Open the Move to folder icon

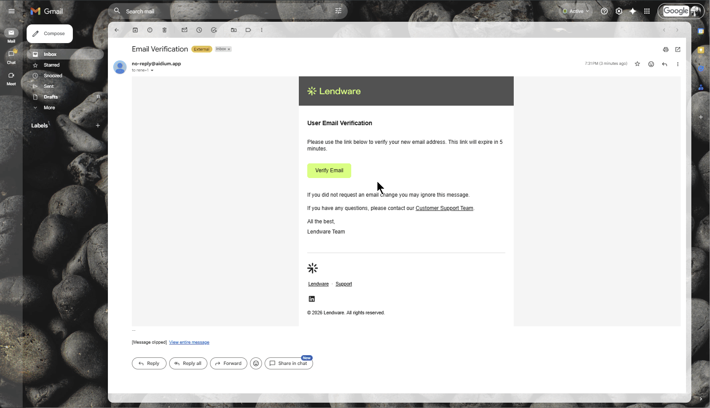coord(234,30)
